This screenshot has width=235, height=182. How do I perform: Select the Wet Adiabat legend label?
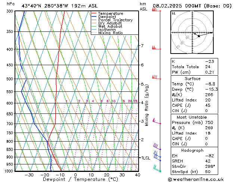(x=110, y=26)
